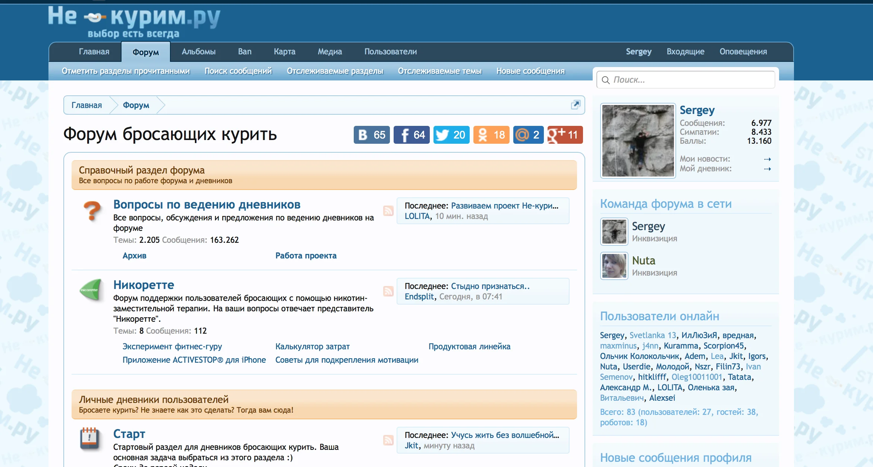The image size is (873, 467).
Task: Open Nuta's avatar in team list
Action: 614,266
